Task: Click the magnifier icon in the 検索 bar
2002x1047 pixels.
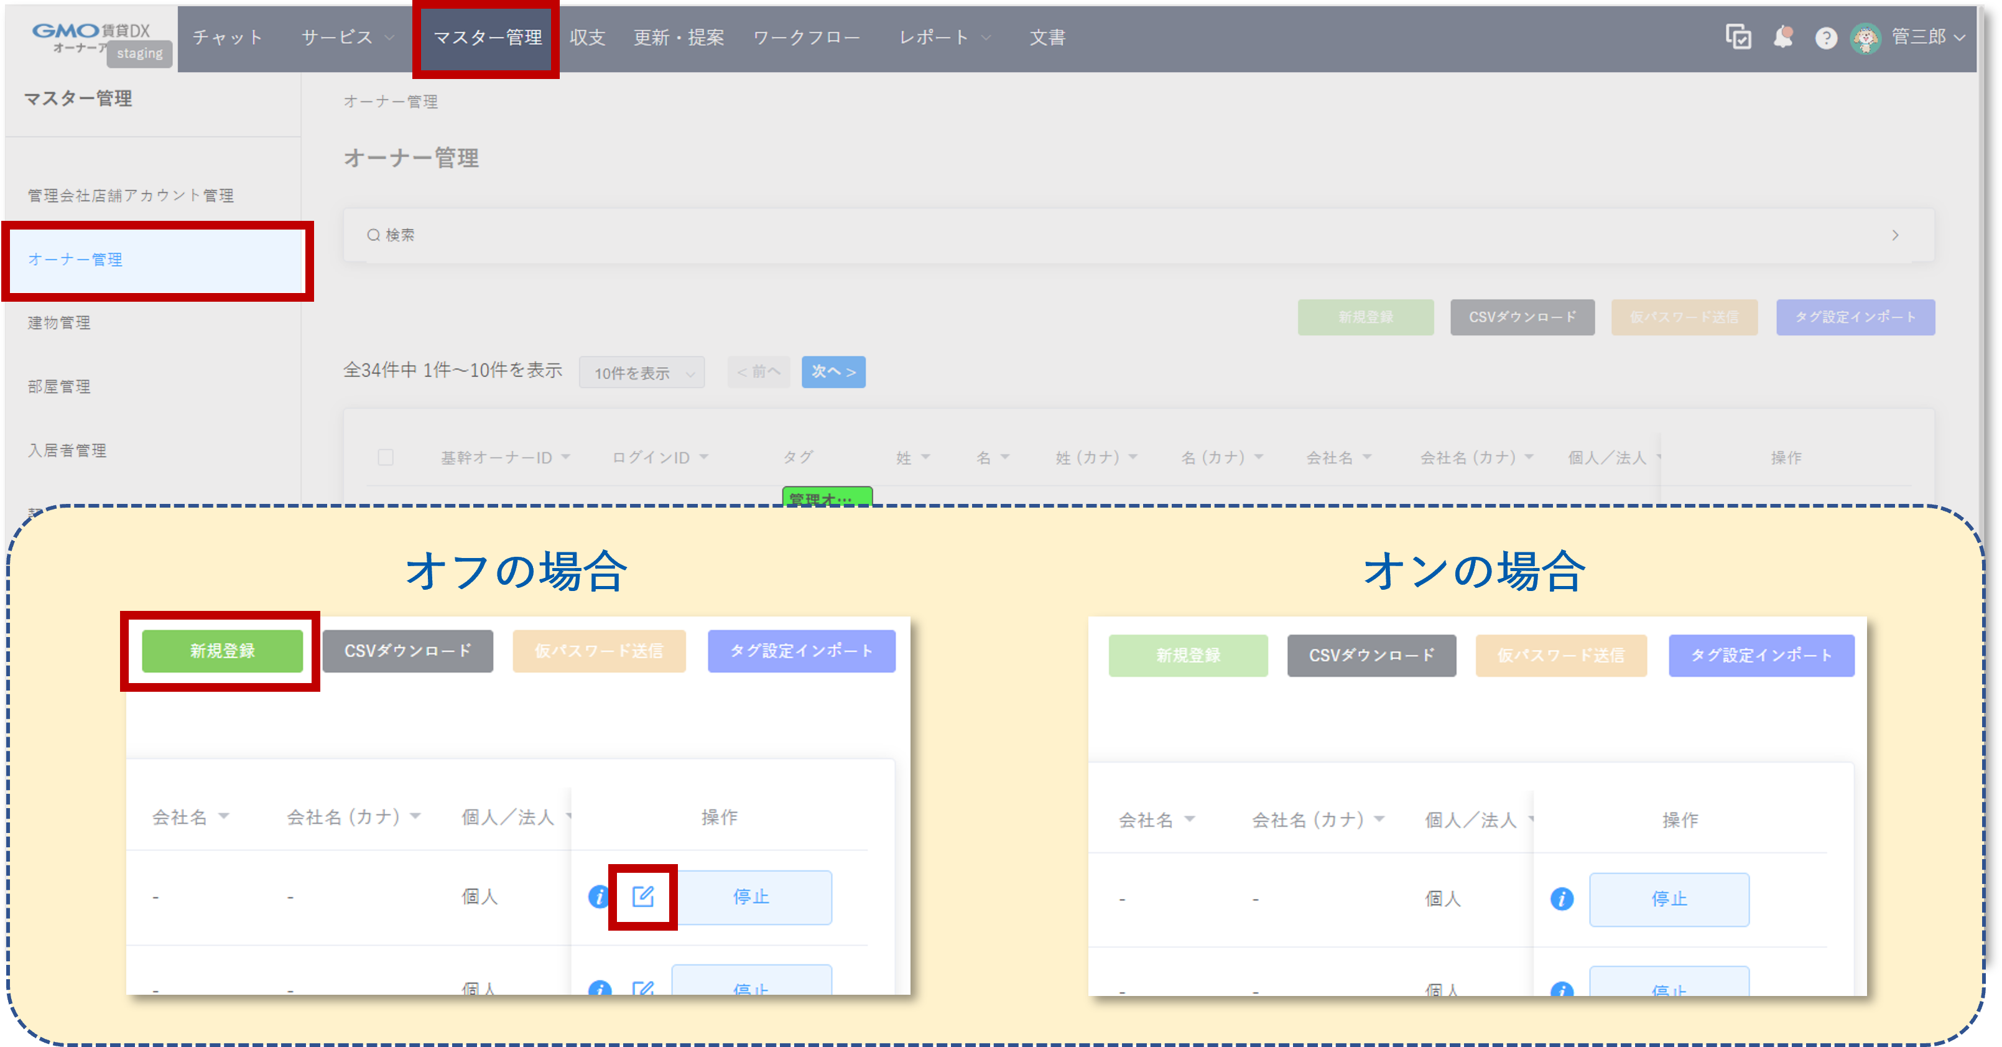Action: [x=373, y=235]
